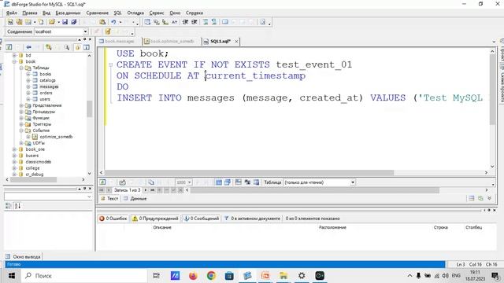
Task: Click the New SQL document icon
Action: click(x=10, y=22)
